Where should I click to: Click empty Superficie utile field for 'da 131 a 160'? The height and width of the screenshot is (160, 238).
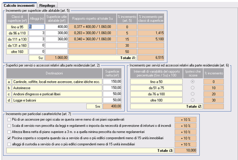pos(56,45)
